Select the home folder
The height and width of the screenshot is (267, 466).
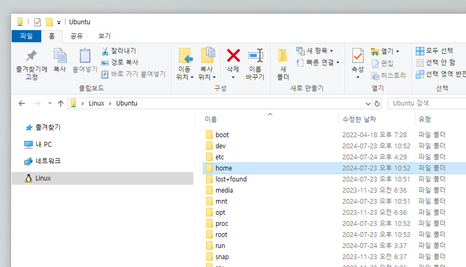click(x=334, y=168)
